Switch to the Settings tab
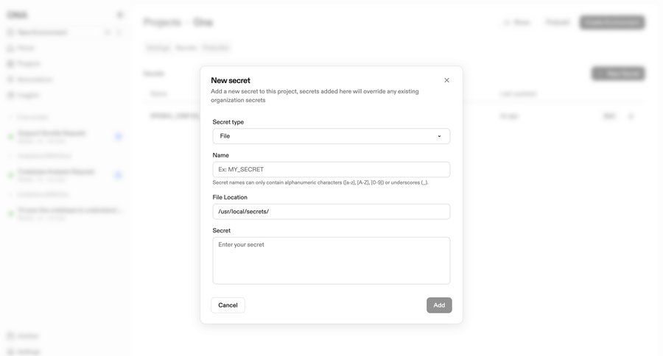Image resolution: width=663 pixels, height=356 pixels. [x=158, y=48]
